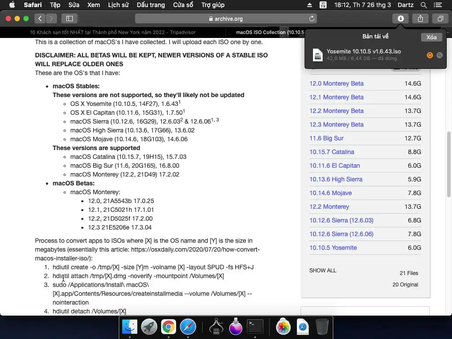452x339 pixels.
Task: Switch to the Tripadvisor tab
Action: click(x=113, y=32)
